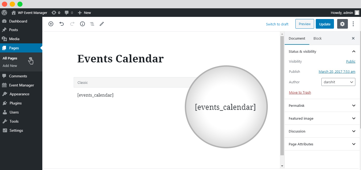Click the Add block plus icon
The height and width of the screenshot is (170, 361).
tap(51, 24)
